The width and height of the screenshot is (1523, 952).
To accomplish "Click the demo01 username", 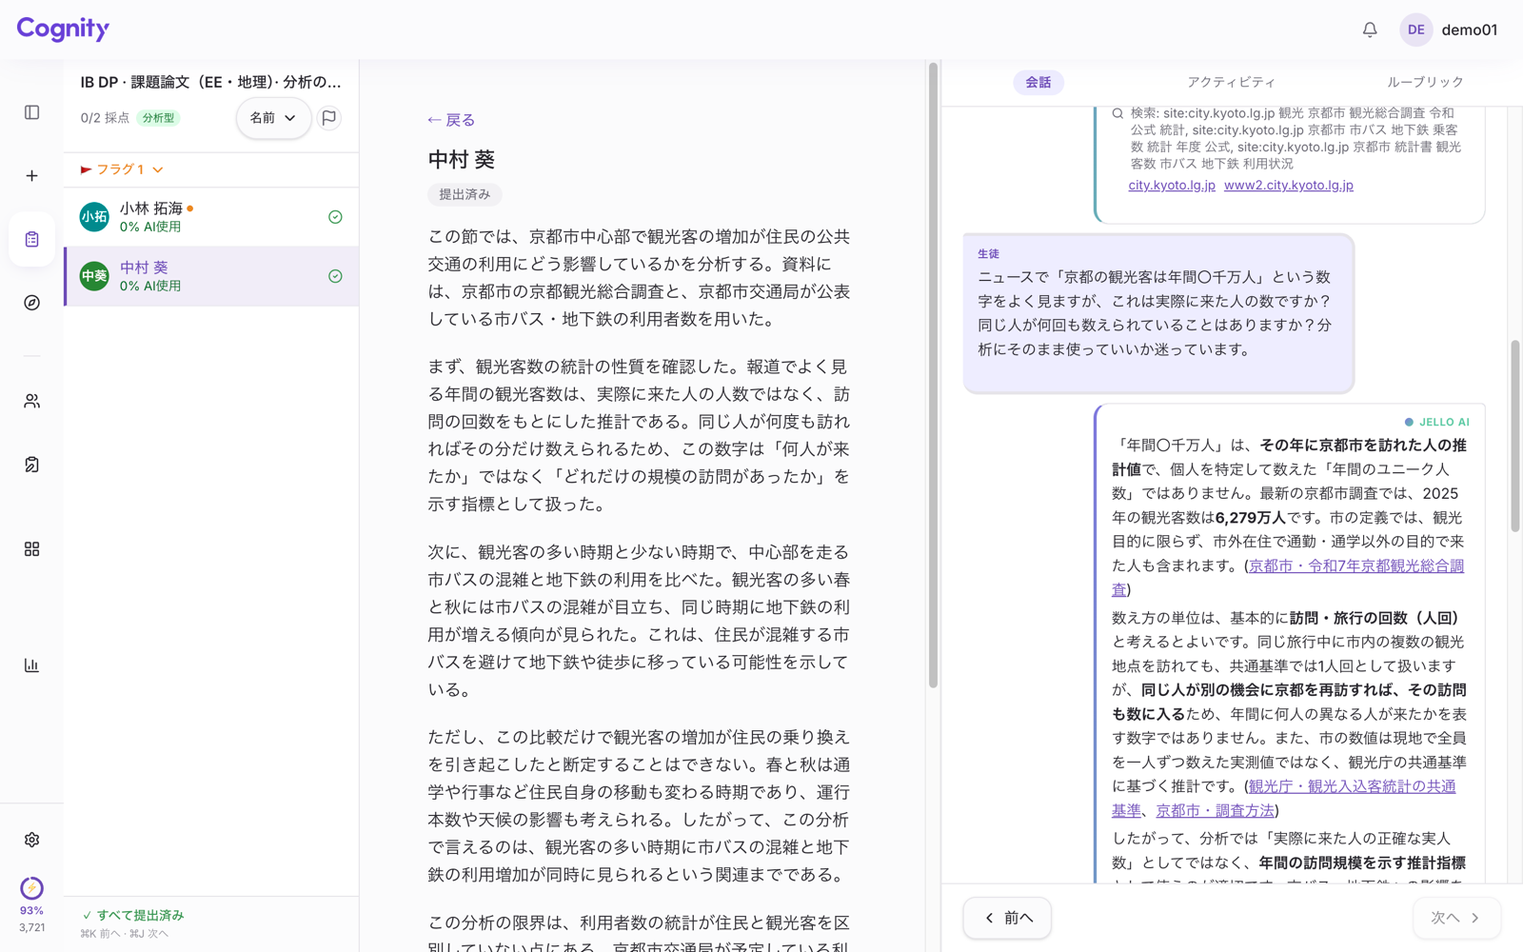I will pos(1469,30).
